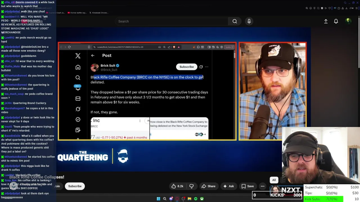Click the stock chart image in the post
Screen dimensions: 360x202
click(120, 128)
